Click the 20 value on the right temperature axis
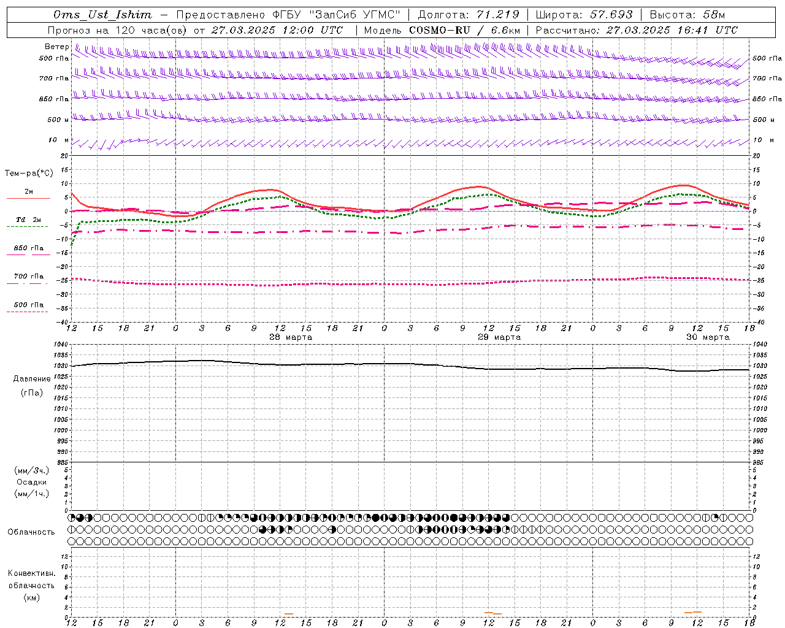The height and width of the screenshot is (628, 785). pos(757,156)
